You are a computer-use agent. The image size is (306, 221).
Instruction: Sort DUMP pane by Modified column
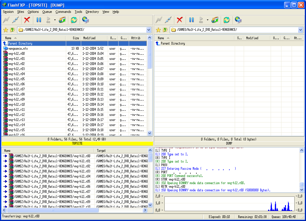coord(257,38)
